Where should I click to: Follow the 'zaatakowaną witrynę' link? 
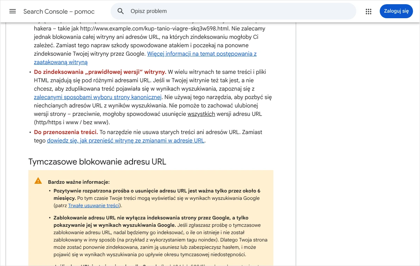pyautogui.click(x=61, y=62)
